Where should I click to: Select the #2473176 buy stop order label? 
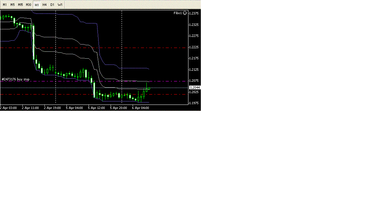pyautogui.click(x=16, y=79)
